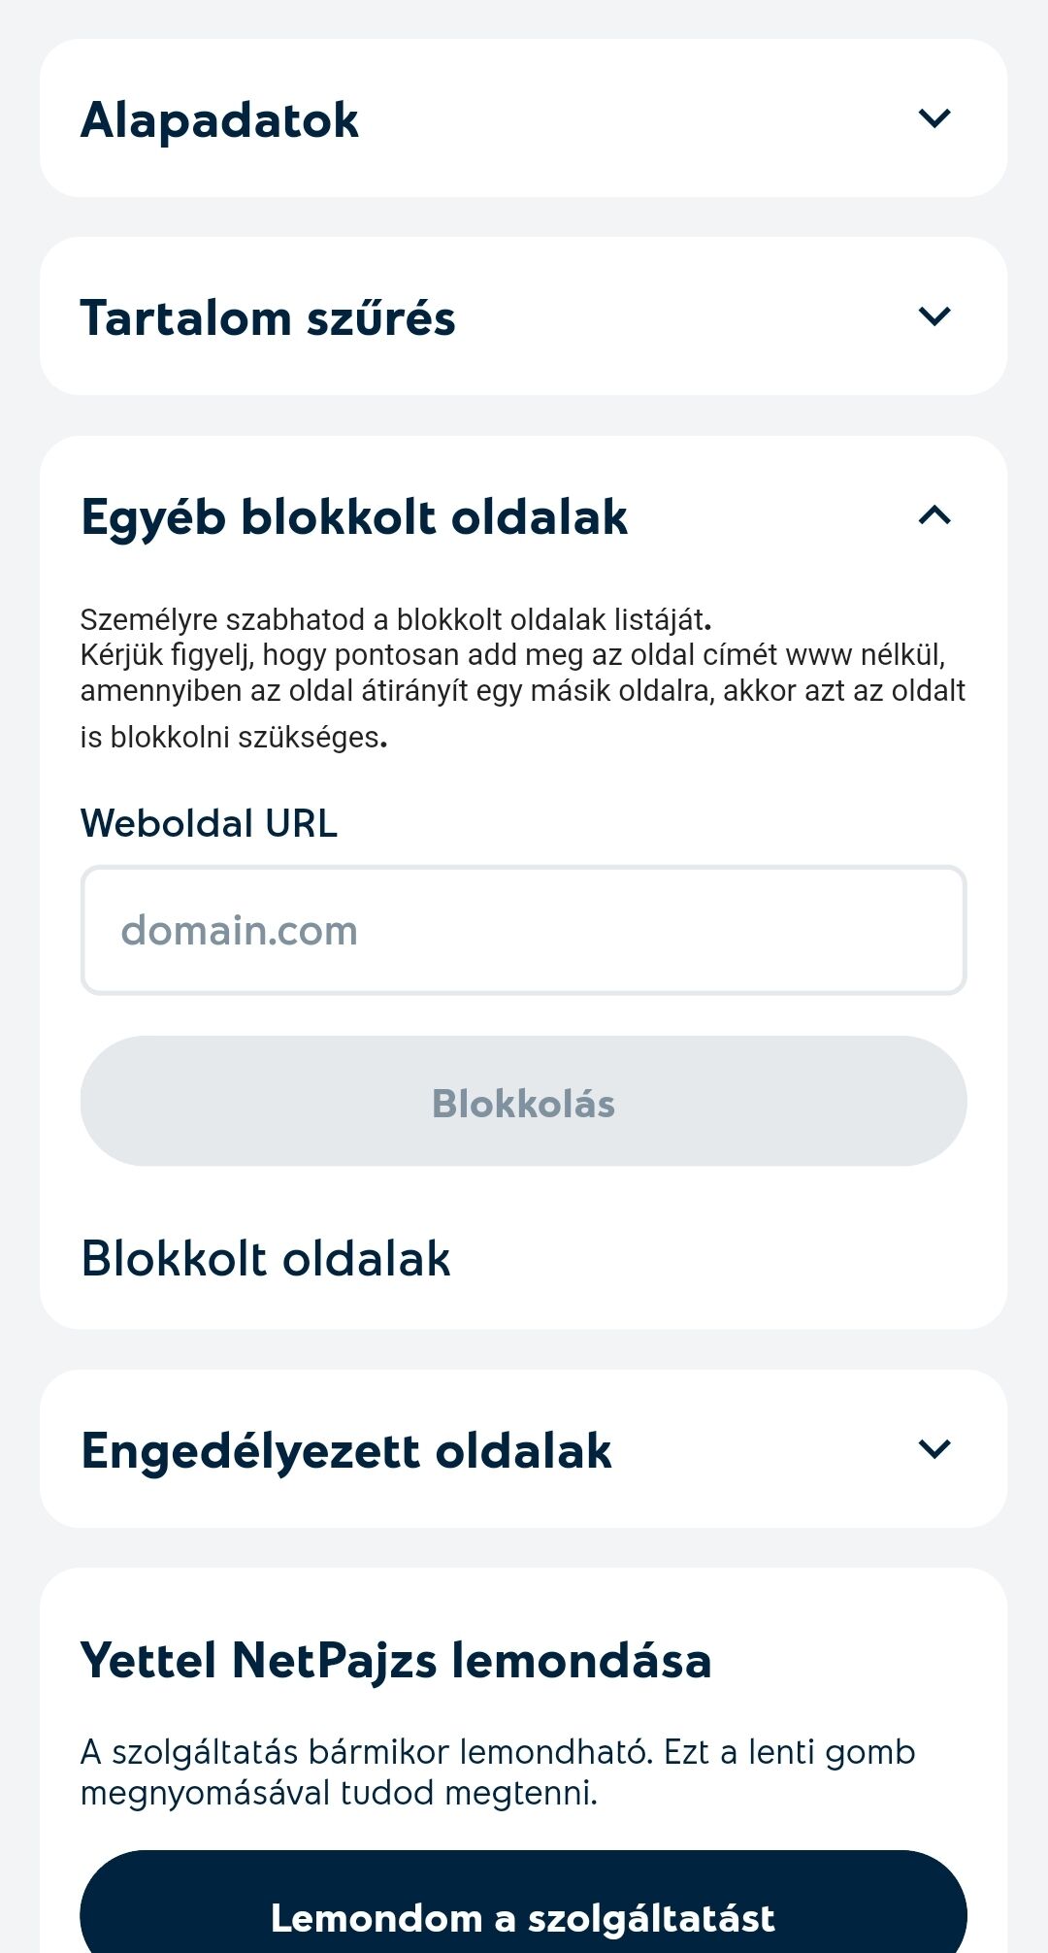Click the Személyre szabhatod instruction sentence

click(396, 619)
